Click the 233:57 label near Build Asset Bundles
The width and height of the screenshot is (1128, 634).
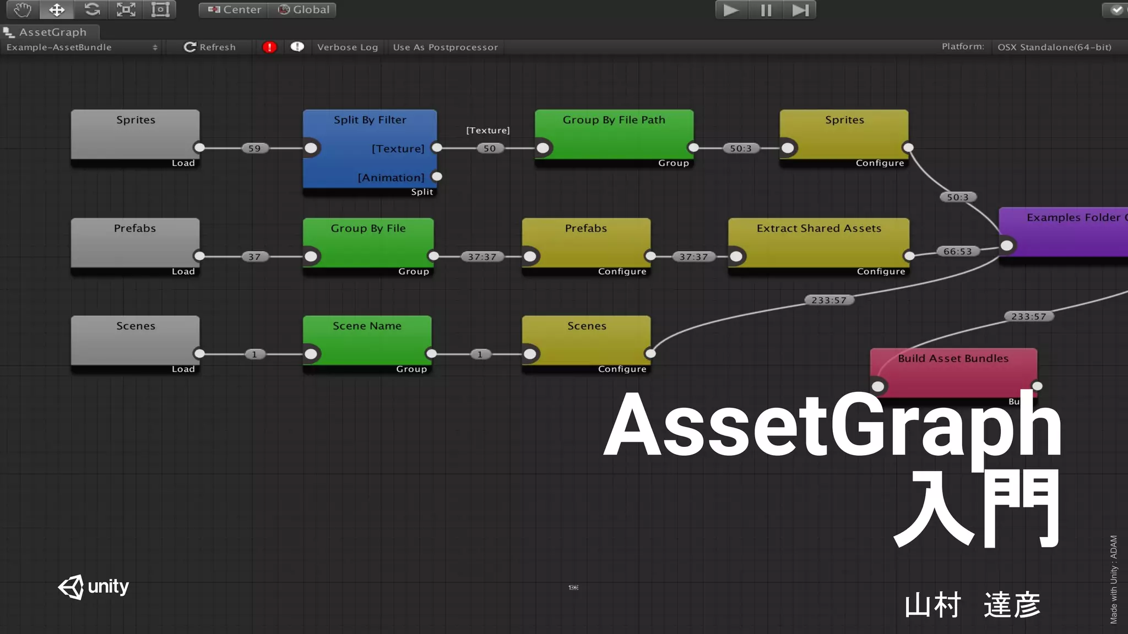point(1028,316)
